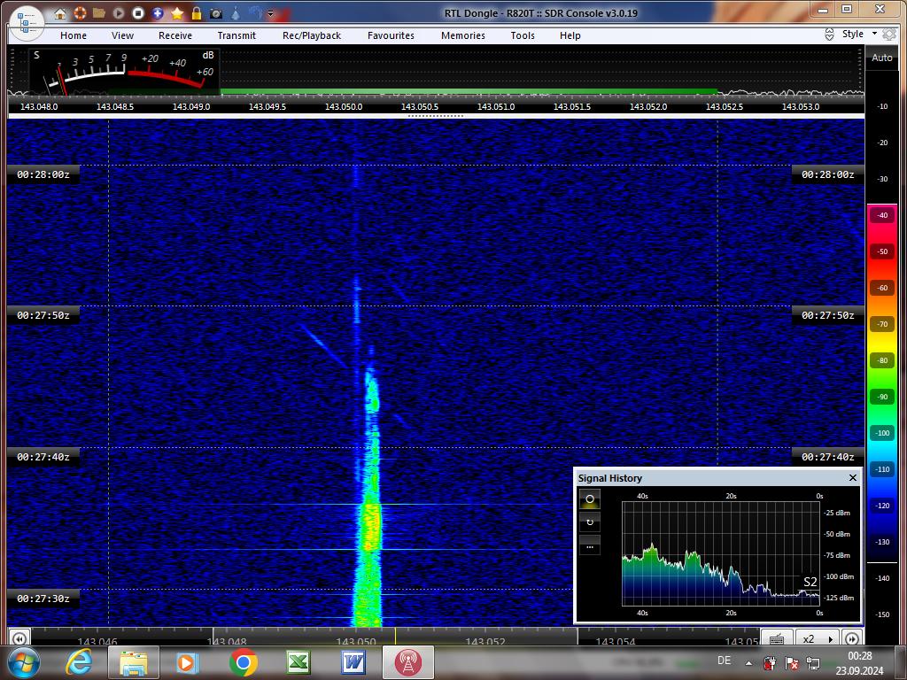This screenshot has height=680, width=907.
Task: Expand the quick access toolbar customize arrow
Action: 270,13
